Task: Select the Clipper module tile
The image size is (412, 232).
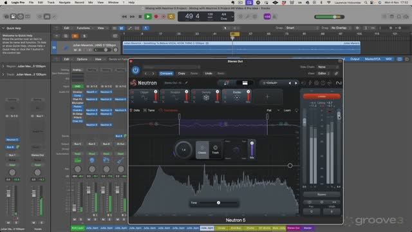Action: click(x=144, y=97)
